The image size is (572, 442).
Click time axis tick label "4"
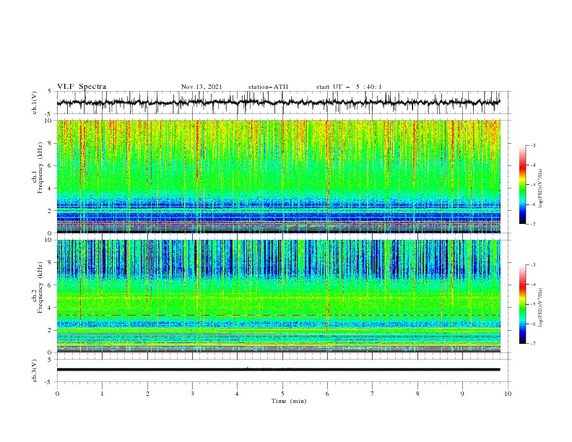(237, 394)
